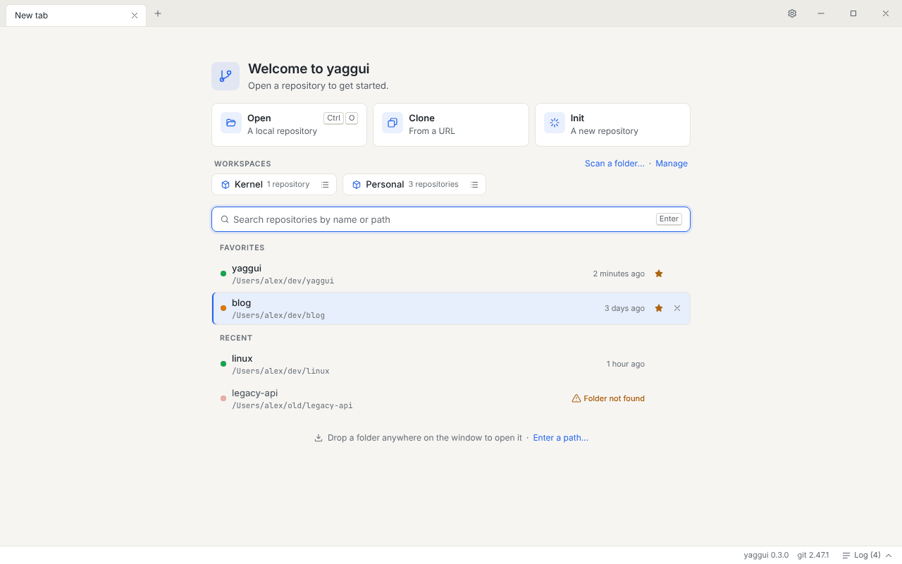Viewport: 902px width, 564px height.
Task: Click the 'Welcome to yaggui' heading
Action: pyautogui.click(x=309, y=69)
